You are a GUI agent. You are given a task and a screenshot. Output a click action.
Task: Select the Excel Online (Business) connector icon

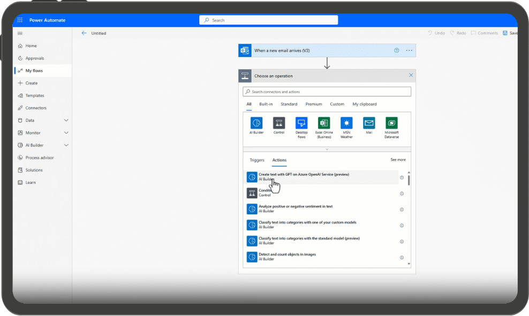(x=324, y=123)
